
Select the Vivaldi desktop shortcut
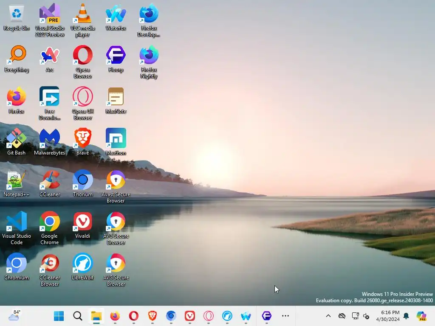[83, 225]
